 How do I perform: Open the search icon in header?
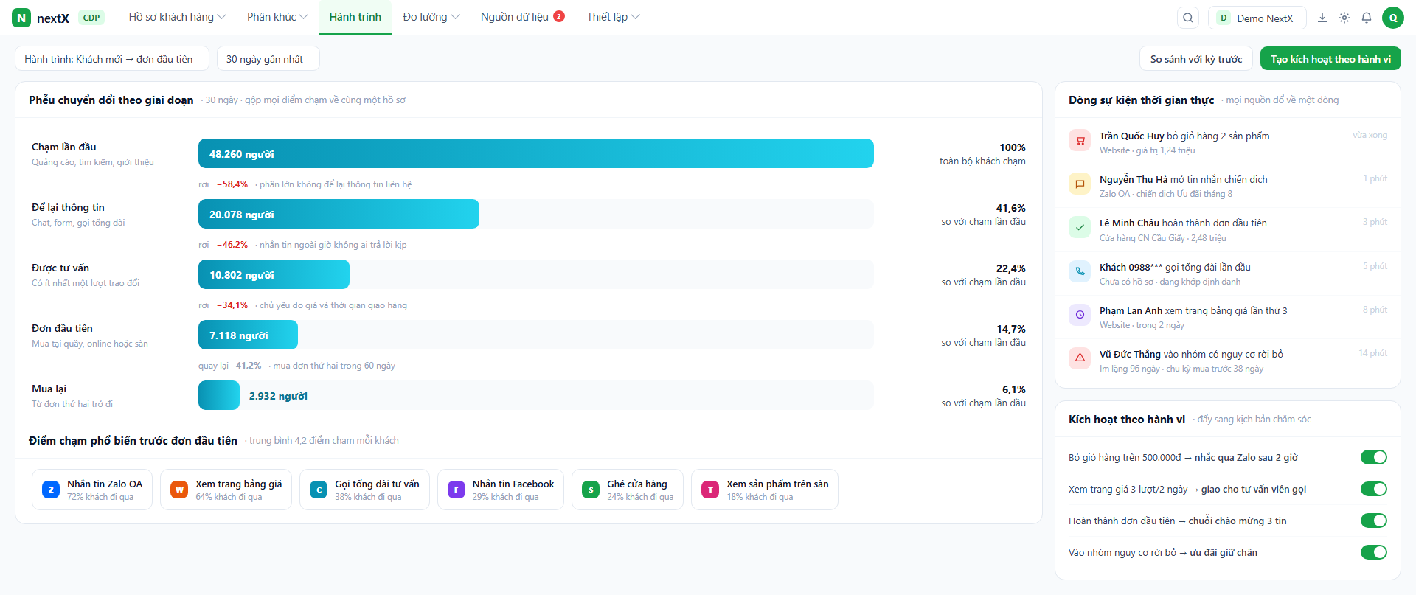tap(1187, 18)
